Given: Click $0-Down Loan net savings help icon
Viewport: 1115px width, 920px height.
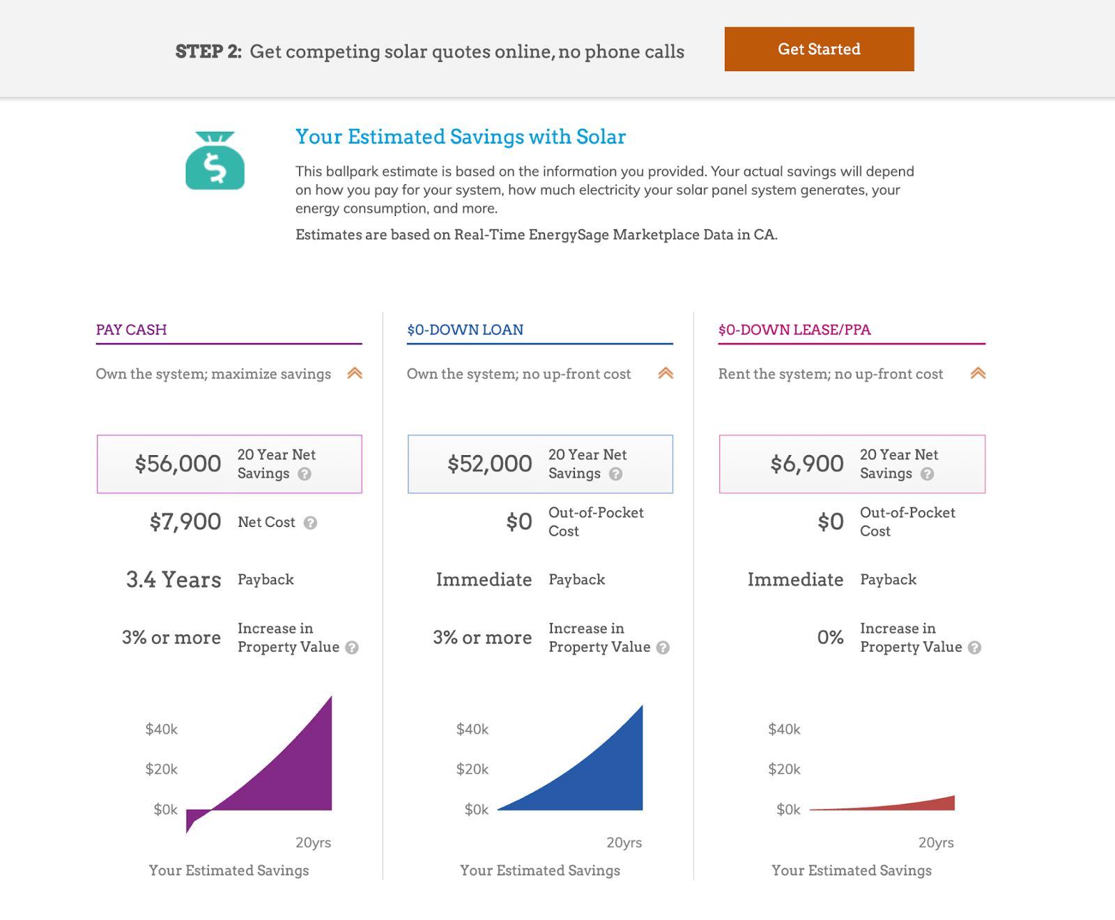Looking at the screenshot, I should coord(615,474).
